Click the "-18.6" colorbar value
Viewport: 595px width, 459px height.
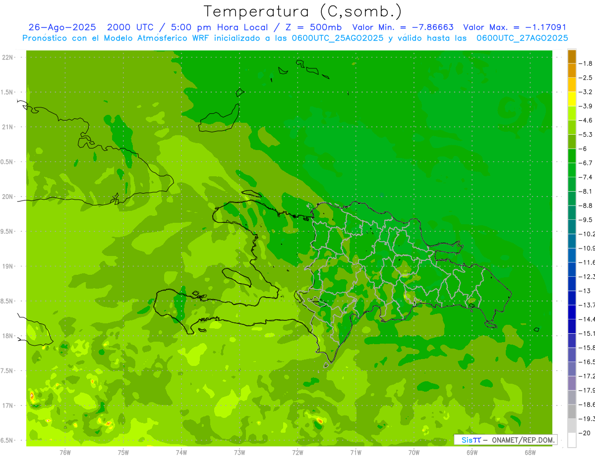pos(587,405)
